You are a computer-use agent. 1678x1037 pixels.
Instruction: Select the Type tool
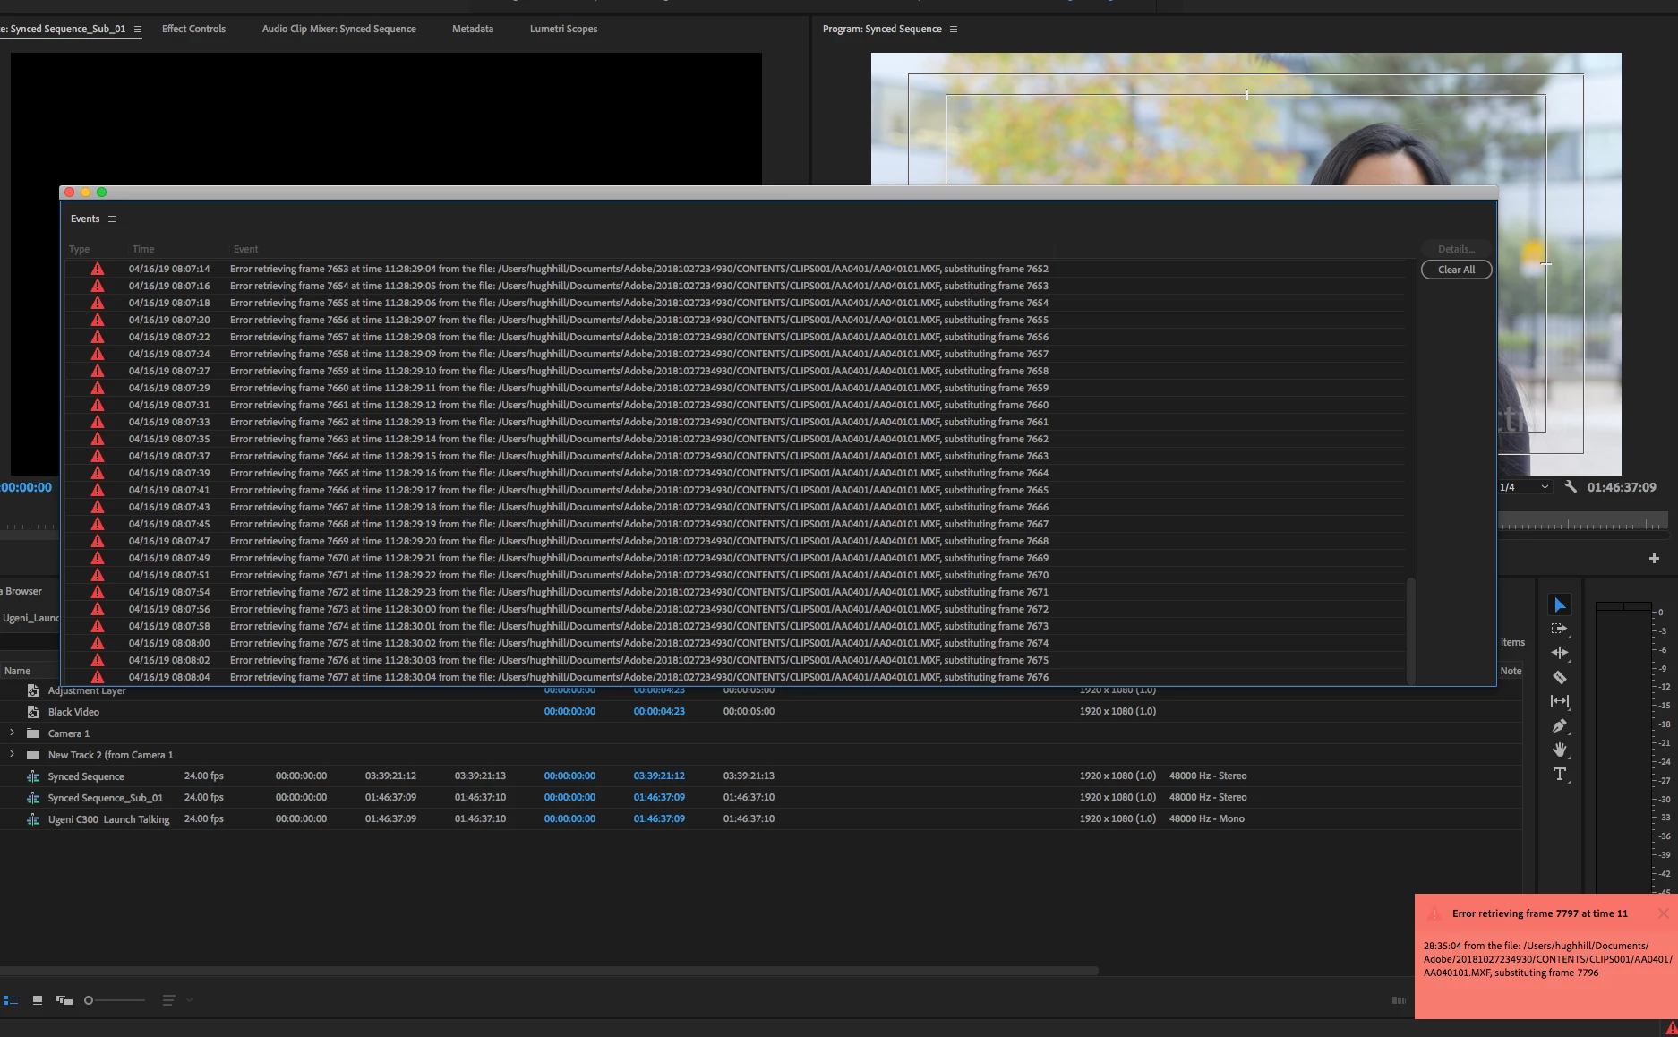pos(1559,774)
